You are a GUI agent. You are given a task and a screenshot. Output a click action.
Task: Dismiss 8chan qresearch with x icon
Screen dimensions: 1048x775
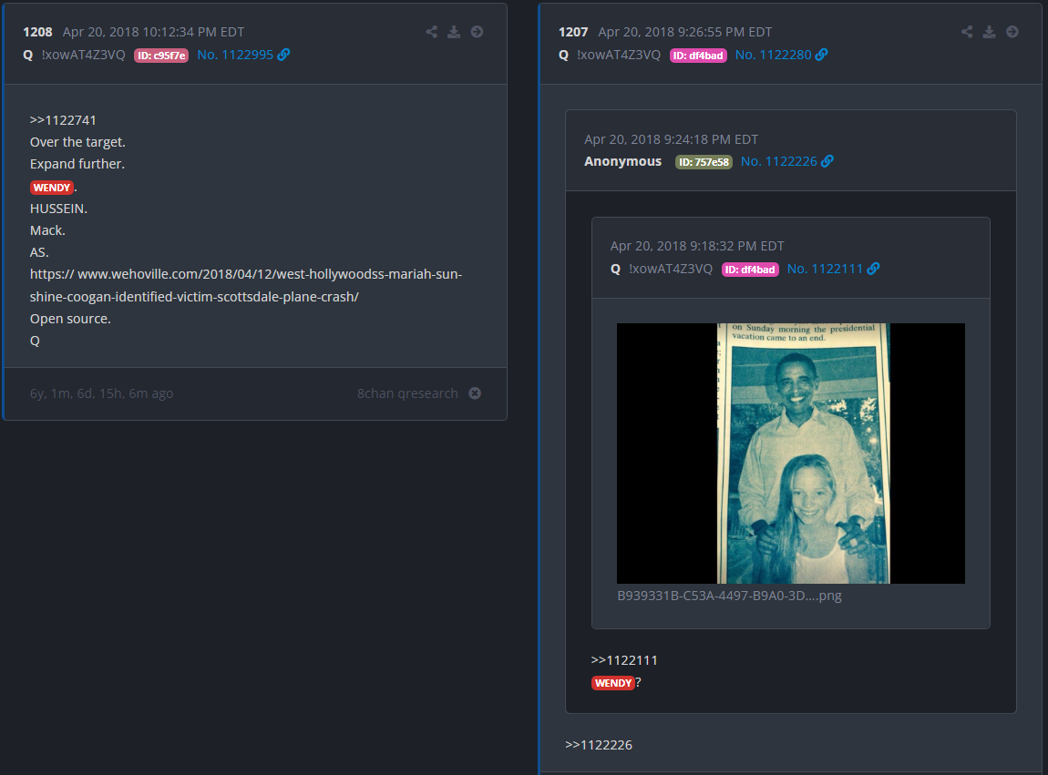475,393
